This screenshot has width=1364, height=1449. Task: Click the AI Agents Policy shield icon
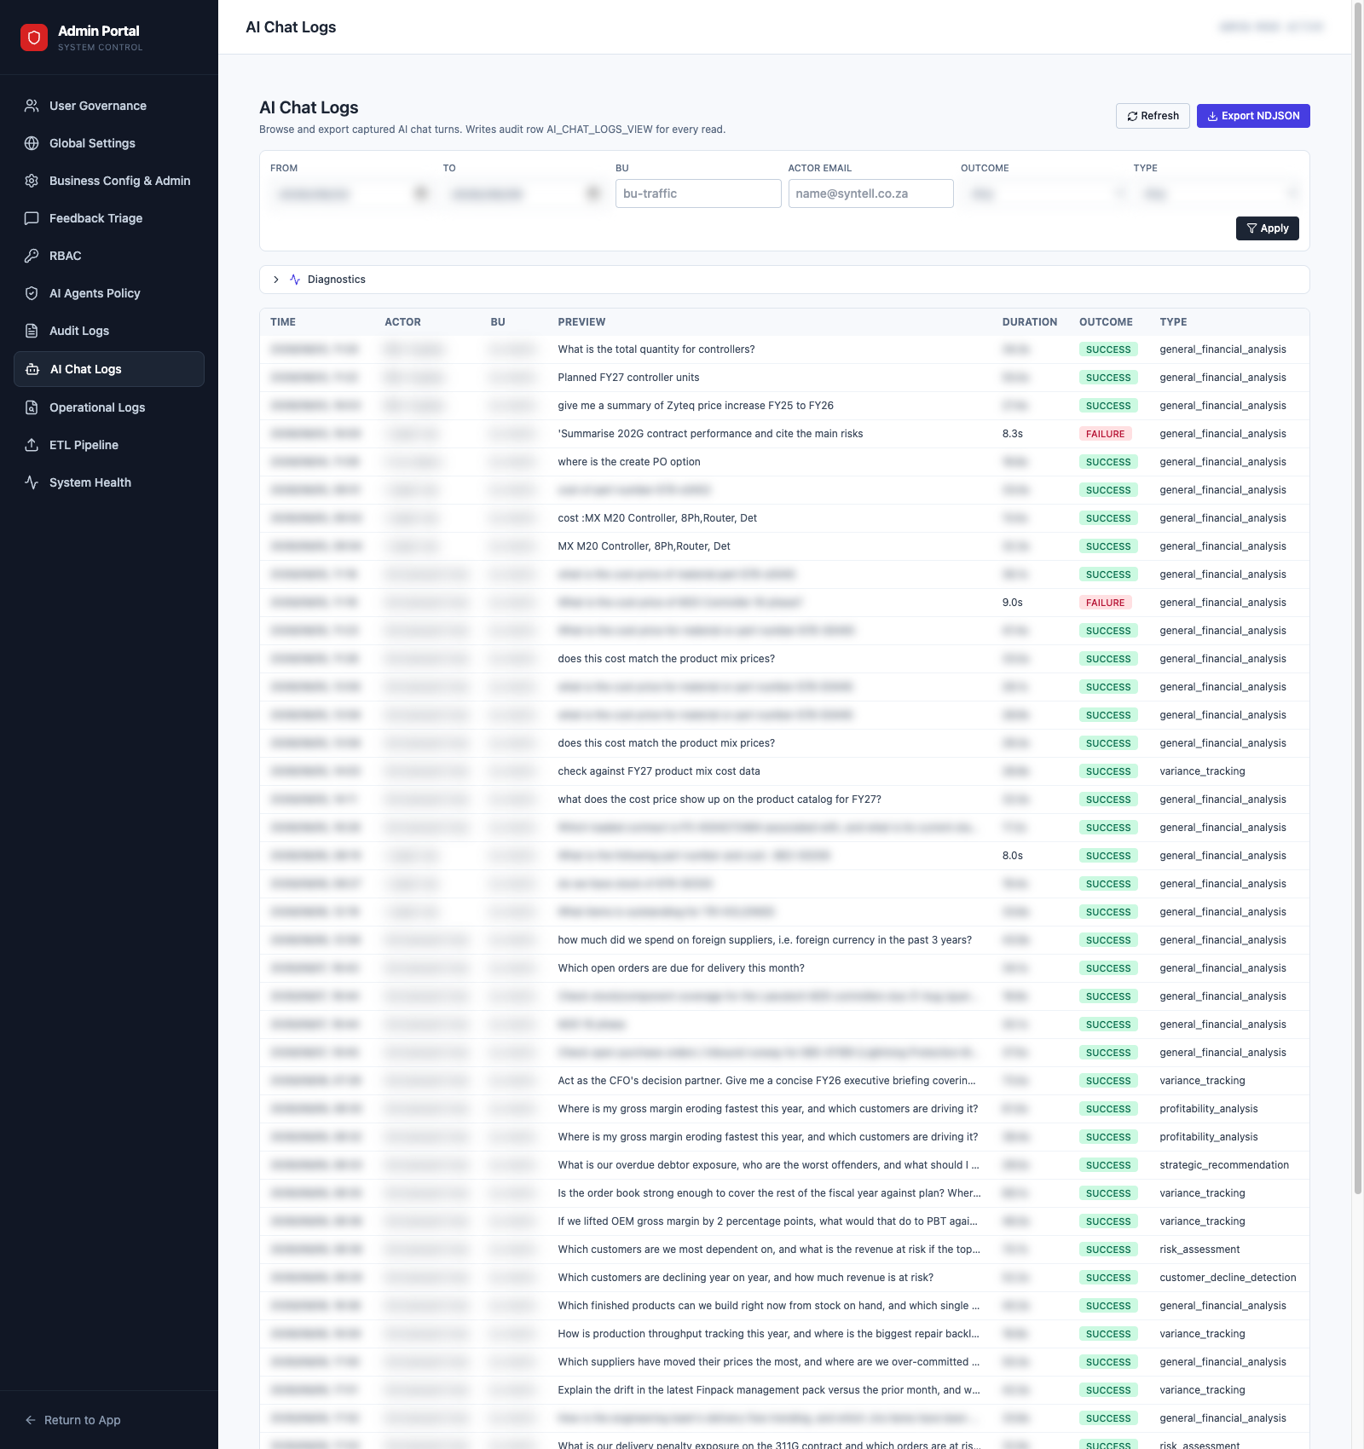point(32,293)
